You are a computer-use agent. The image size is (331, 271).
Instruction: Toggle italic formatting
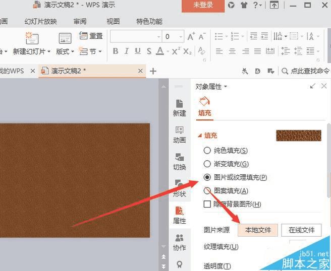pyautogui.click(x=127, y=51)
